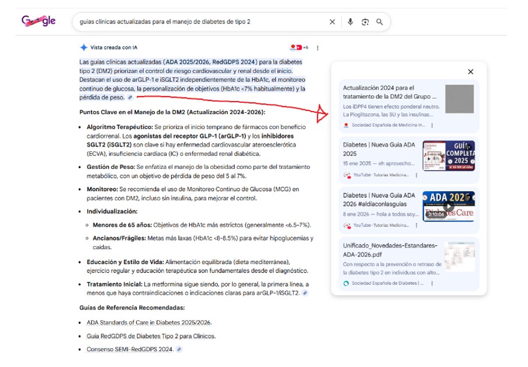Click the Google logo

[39, 22]
